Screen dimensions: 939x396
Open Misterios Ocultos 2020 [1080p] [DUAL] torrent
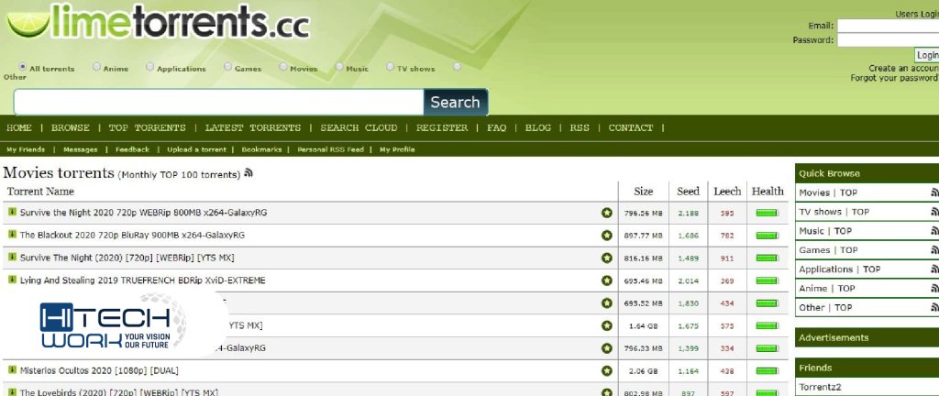coord(99,371)
